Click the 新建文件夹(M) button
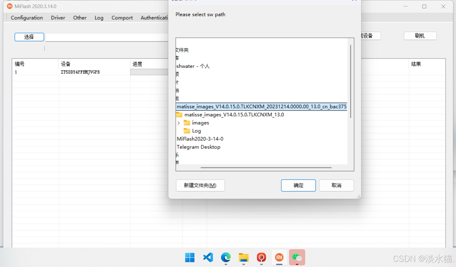 [200, 186]
